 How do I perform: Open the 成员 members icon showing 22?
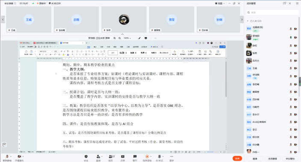112,156
